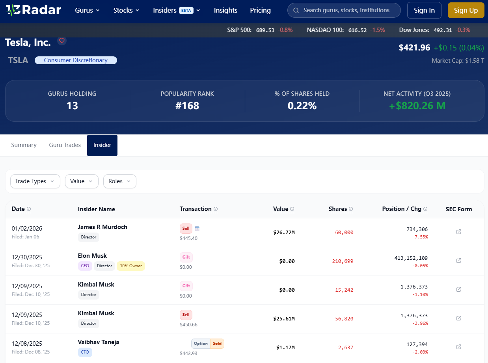488x363 pixels.
Task: Click the NASDAQ 100 ticker entry
Action: point(346,30)
